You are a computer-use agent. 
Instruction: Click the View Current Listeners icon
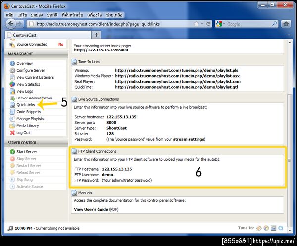tap(12, 77)
